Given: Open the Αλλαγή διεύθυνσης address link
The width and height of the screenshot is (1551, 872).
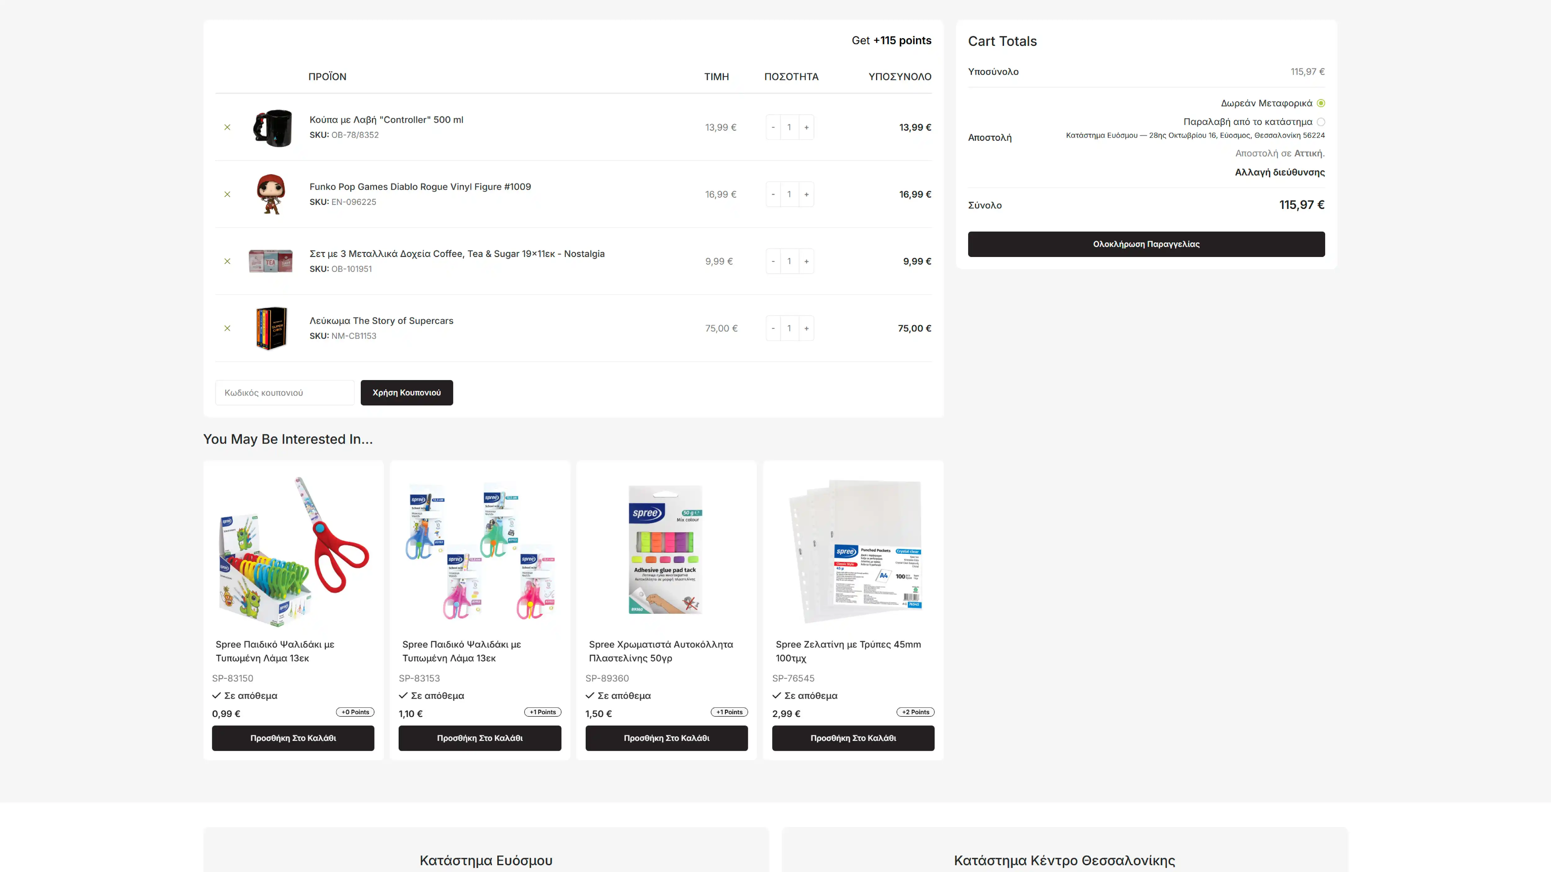Looking at the screenshot, I should pyautogui.click(x=1280, y=172).
